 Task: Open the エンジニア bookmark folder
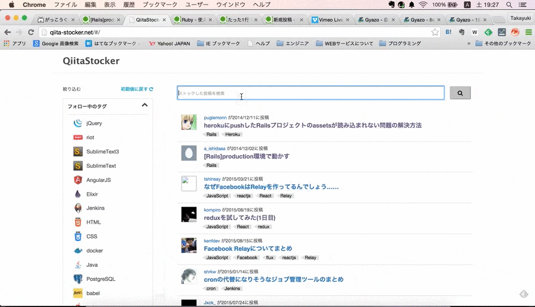(x=293, y=43)
